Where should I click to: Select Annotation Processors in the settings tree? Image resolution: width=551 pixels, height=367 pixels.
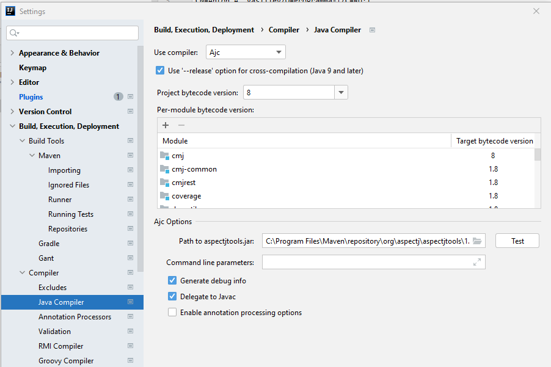(x=75, y=317)
